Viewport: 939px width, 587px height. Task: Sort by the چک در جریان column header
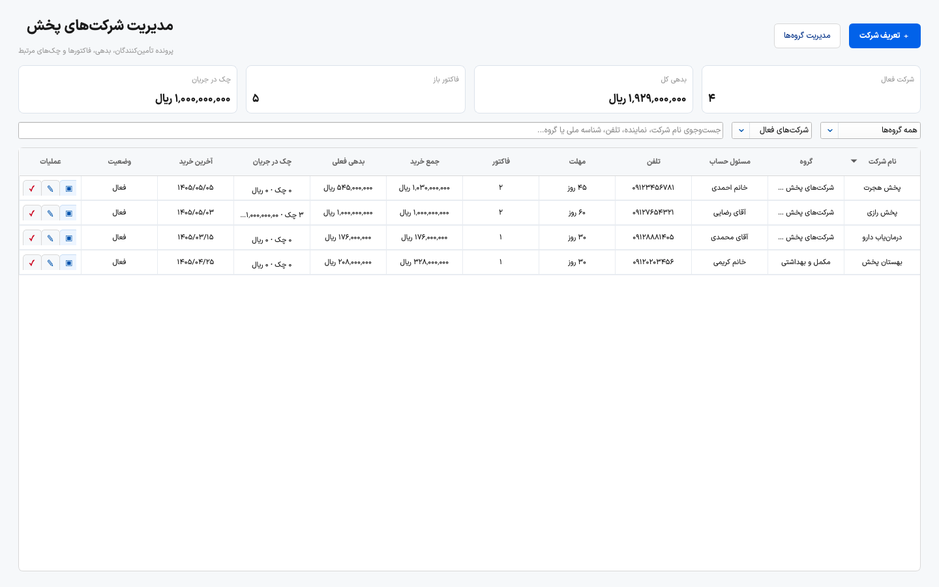(272, 162)
